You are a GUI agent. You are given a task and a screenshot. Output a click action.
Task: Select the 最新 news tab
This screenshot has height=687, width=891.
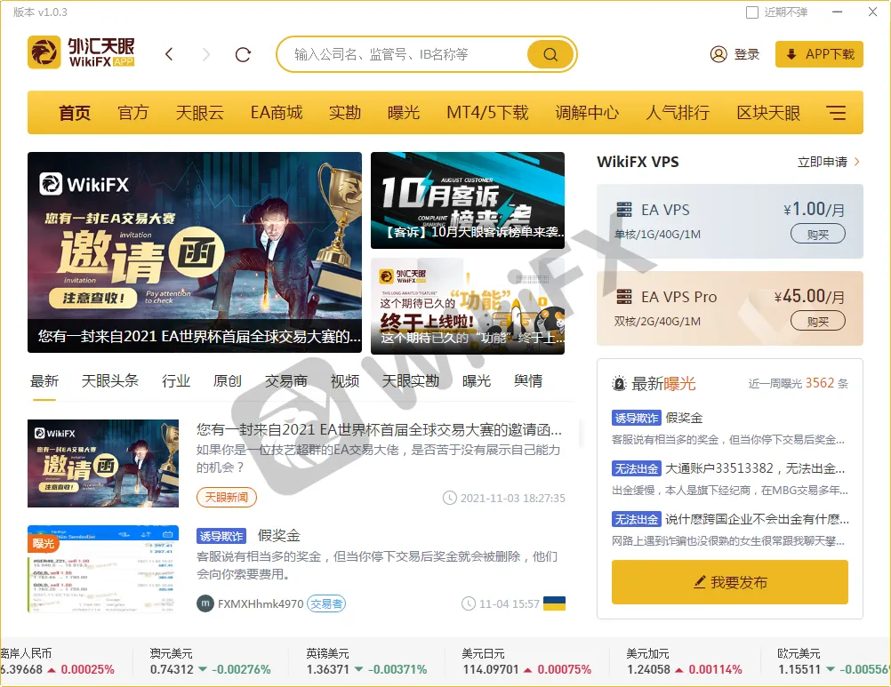[x=44, y=381]
